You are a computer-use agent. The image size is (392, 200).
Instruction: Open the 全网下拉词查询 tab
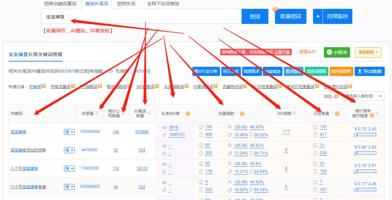coord(163,4)
